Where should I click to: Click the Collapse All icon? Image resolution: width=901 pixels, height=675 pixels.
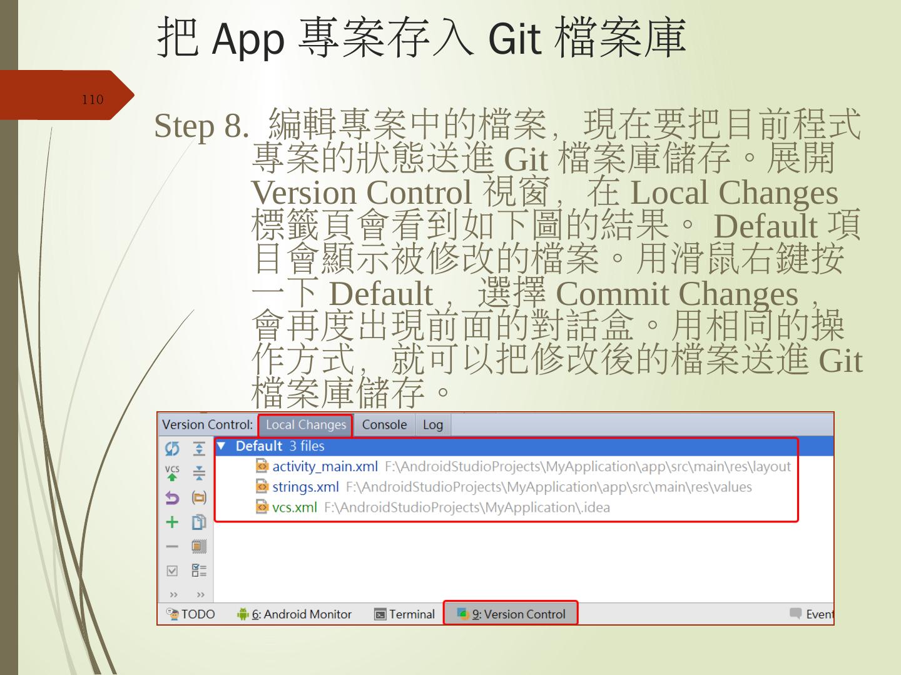tap(199, 472)
